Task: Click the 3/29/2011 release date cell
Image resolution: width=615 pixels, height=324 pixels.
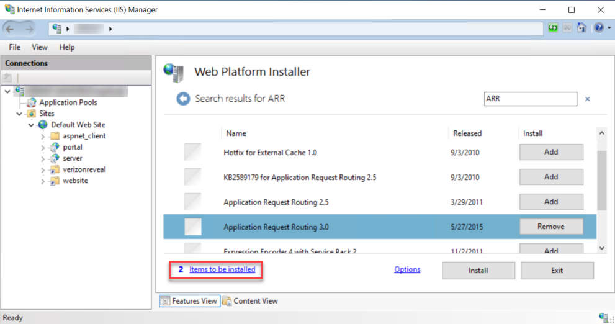Action: click(x=467, y=202)
